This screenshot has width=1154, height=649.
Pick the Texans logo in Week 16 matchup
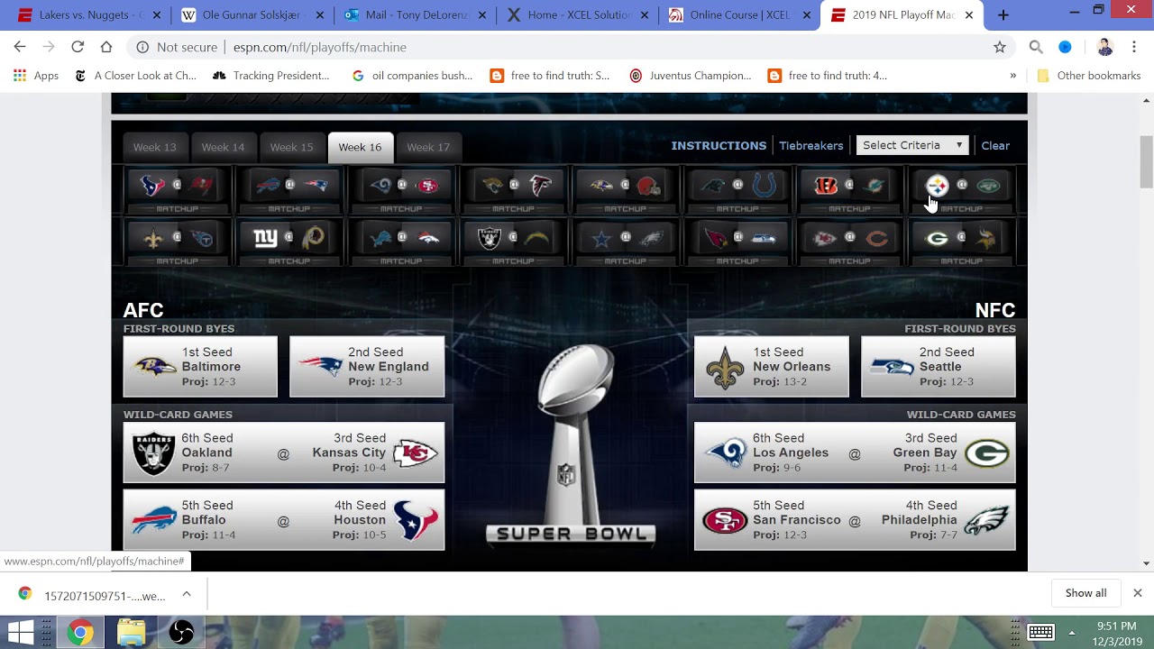click(153, 186)
